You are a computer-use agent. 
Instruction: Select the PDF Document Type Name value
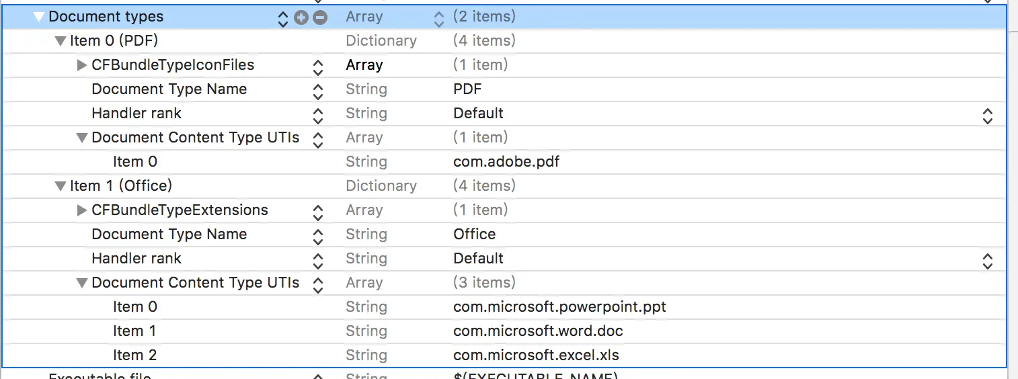tap(467, 89)
